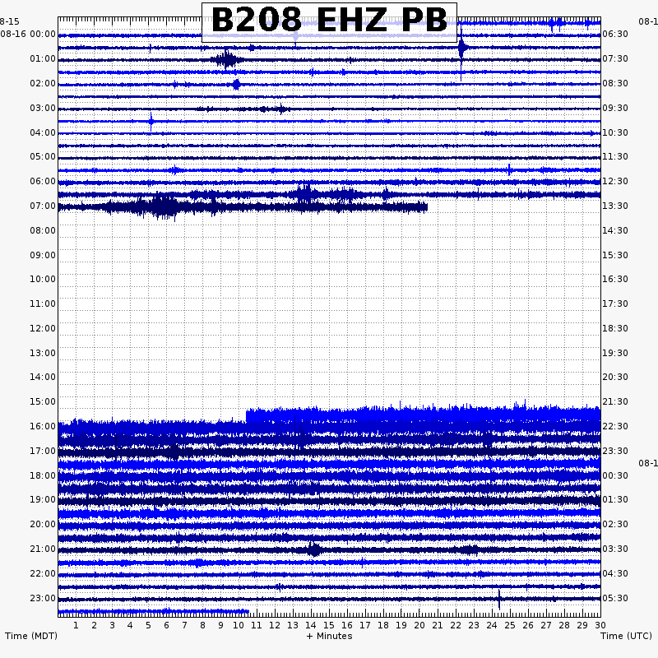Click minute '20' on the bottom axis
This screenshot has height=658, width=658.
pyautogui.click(x=419, y=626)
